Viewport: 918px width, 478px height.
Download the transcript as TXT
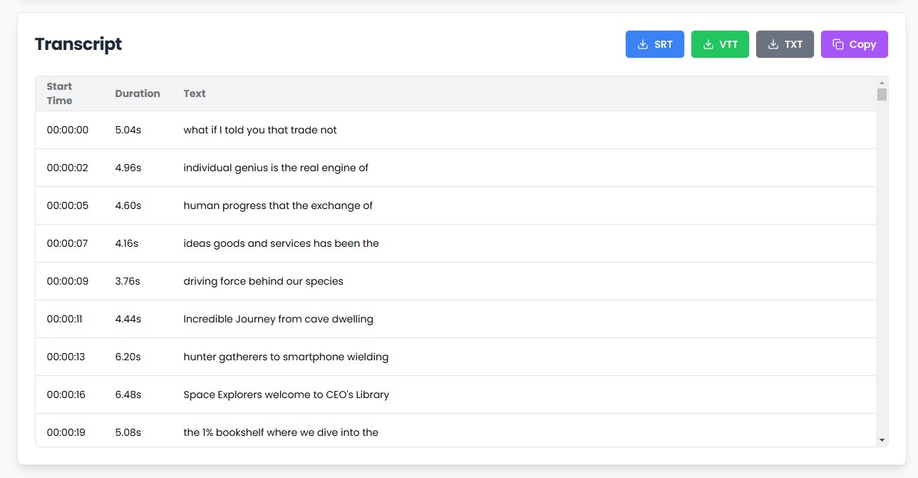coord(785,44)
